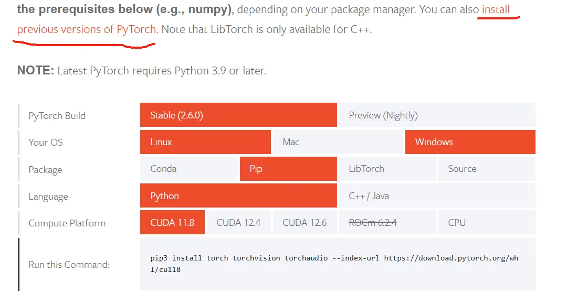The width and height of the screenshot is (588, 305).
Task: Open the install previous versions of PyTorch link
Action: point(87,29)
